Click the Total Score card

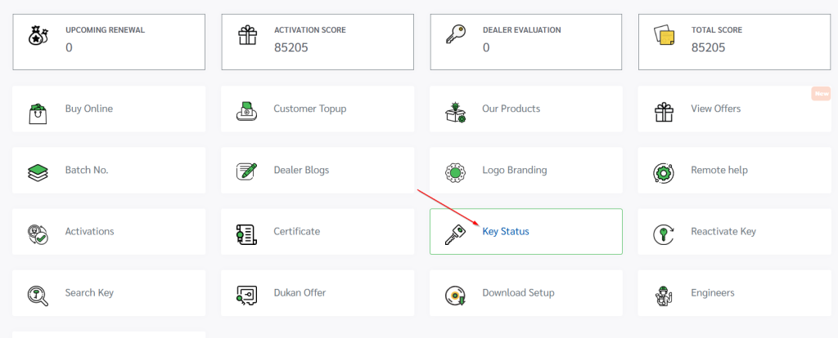coord(735,38)
